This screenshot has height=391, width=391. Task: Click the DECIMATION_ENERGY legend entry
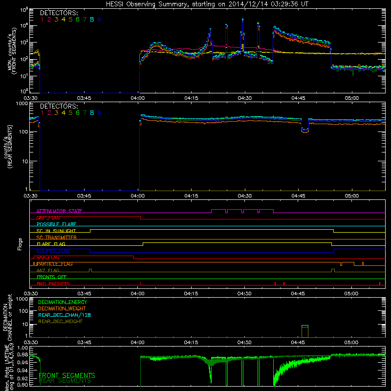63,302
